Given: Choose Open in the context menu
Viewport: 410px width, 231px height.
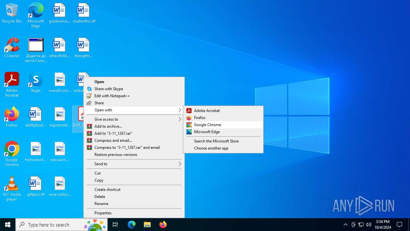Looking at the screenshot, I should point(134,82).
